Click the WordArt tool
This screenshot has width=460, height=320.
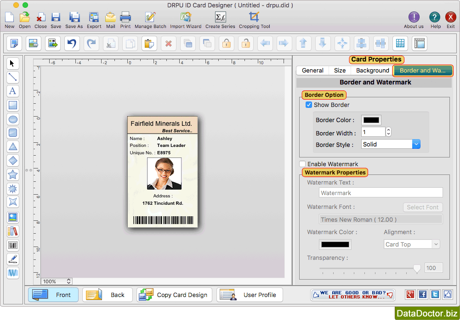tap(12, 273)
